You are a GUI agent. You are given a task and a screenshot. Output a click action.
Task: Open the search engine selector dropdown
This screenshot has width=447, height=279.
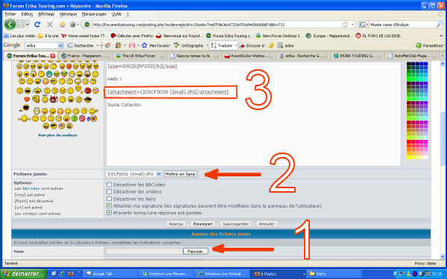[x=364, y=25]
